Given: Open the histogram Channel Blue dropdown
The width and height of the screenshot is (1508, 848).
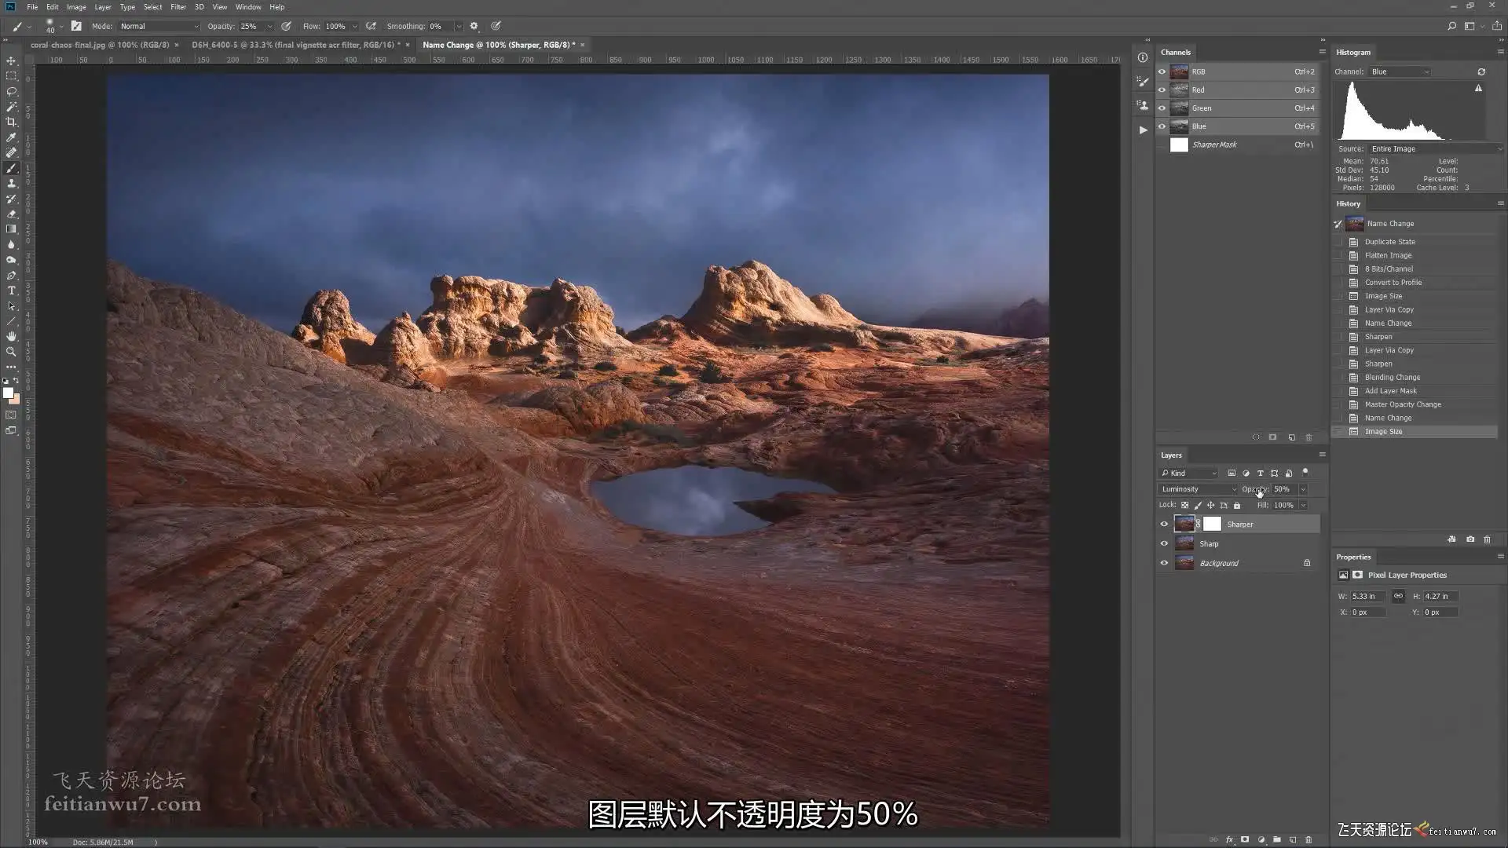Looking at the screenshot, I should pyautogui.click(x=1400, y=71).
